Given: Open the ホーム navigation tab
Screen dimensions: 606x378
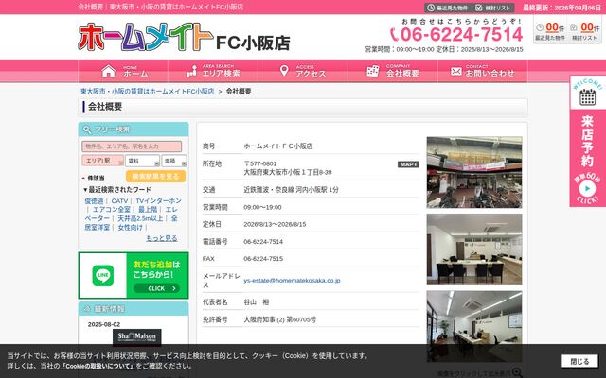Looking at the screenshot, I should tap(123, 72).
